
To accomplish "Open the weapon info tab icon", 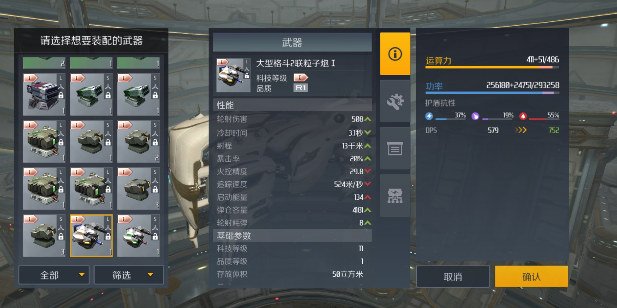I will coord(395,54).
